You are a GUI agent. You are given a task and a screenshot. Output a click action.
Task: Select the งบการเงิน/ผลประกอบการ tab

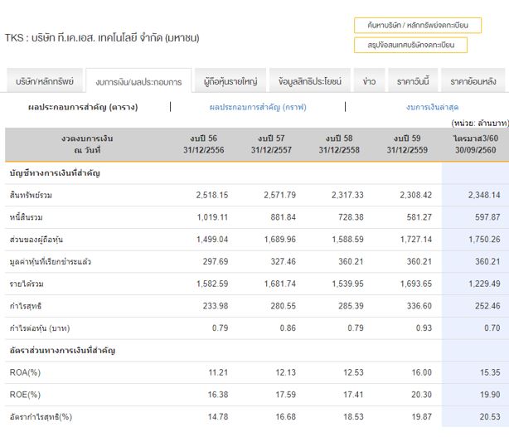click(x=138, y=82)
